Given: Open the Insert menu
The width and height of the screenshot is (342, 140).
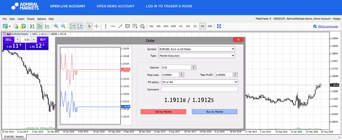Looking at the screenshot, I should [x=21, y=19].
